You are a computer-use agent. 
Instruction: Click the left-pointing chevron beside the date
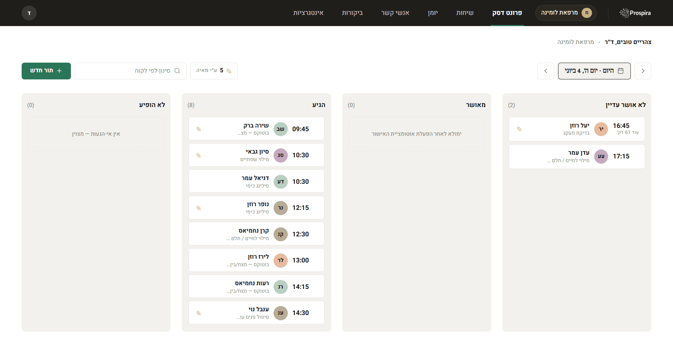coord(546,71)
